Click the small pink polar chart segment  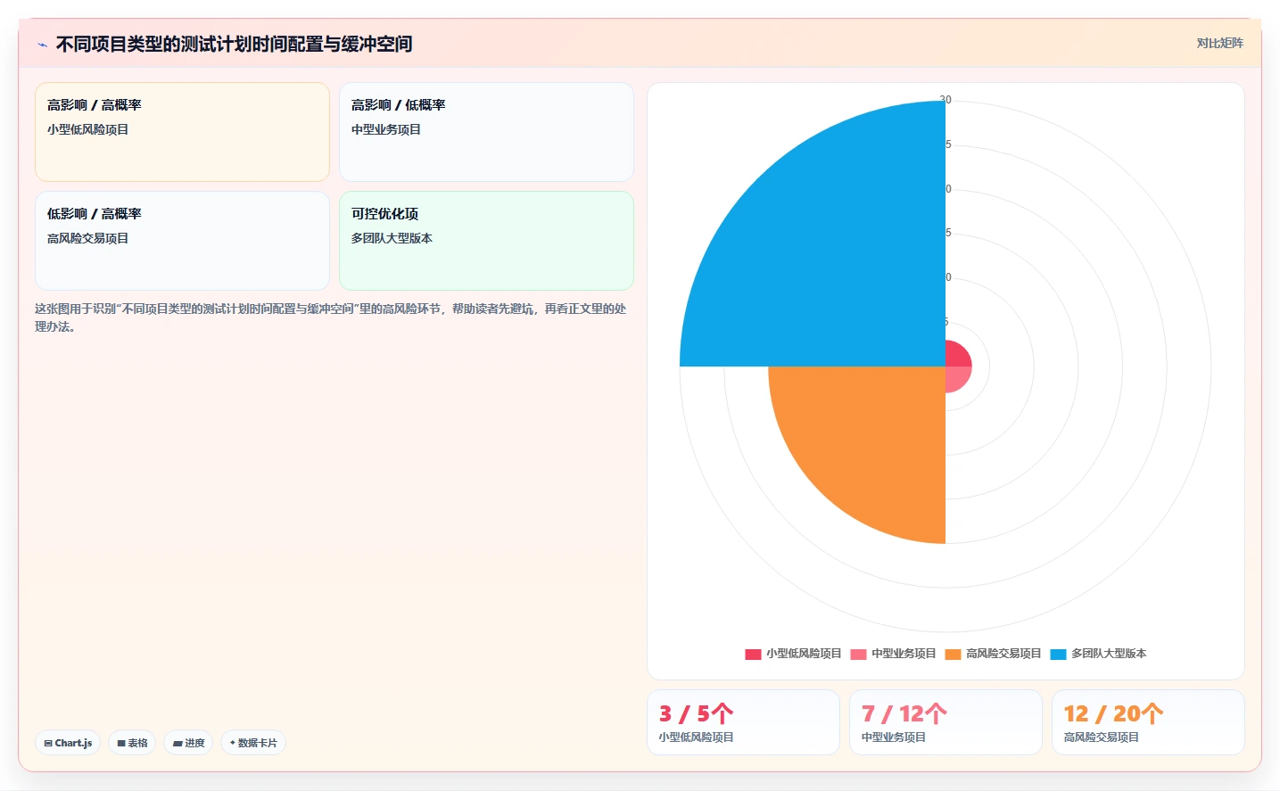pos(955,376)
